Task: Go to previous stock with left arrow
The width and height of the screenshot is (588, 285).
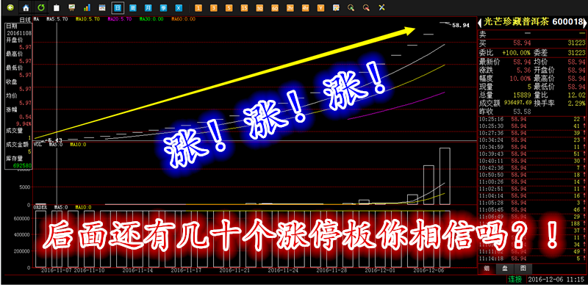Action: pyautogui.click(x=480, y=23)
